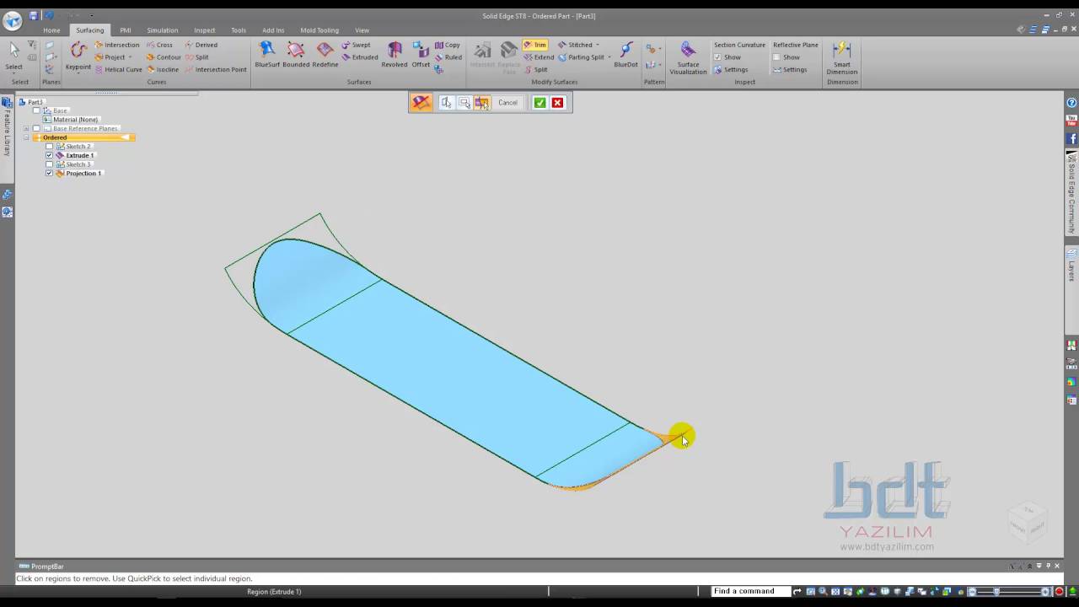Expand the Select tool dropdown
This screenshot has height=607, width=1079.
pos(14,74)
